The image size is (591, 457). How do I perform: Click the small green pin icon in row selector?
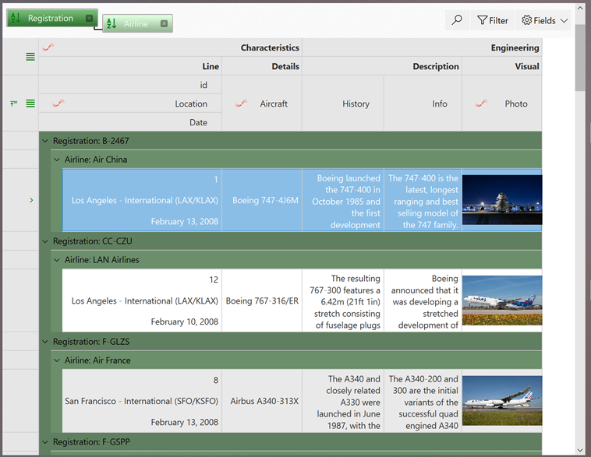(x=13, y=103)
